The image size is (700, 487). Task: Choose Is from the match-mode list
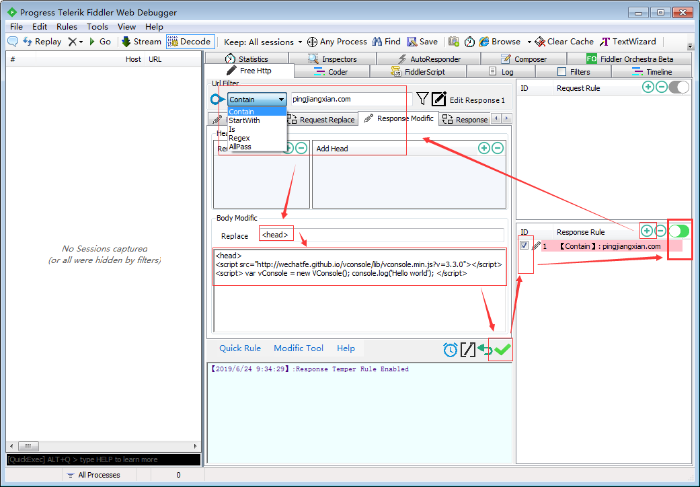pos(257,129)
